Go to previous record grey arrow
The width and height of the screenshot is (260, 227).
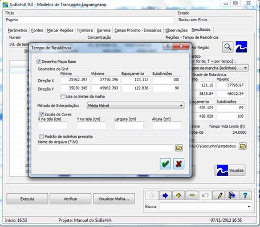pos(152,196)
